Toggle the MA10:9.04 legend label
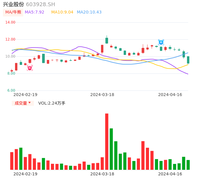202x178 pixels. click(x=62, y=12)
